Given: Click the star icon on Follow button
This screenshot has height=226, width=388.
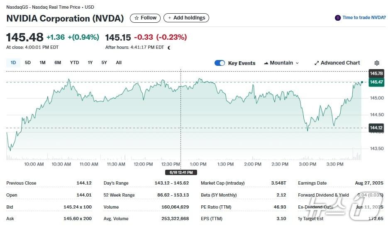Looking at the screenshot, I should click(137, 18).
